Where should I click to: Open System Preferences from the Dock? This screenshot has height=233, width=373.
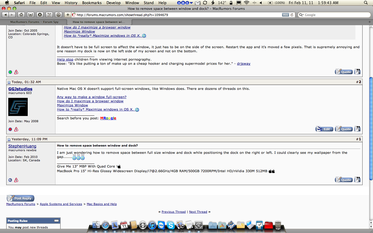tap(199, 225)
